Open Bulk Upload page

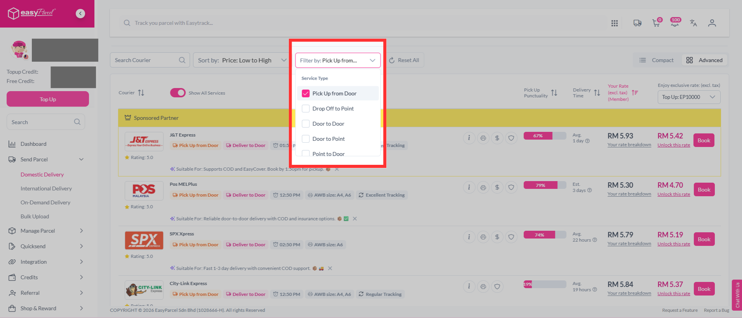[x=35, y=216]
